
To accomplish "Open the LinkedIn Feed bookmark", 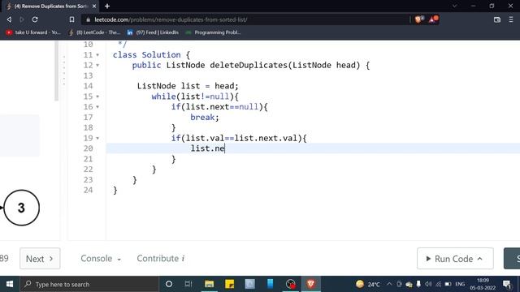I will tap(153, 32).
